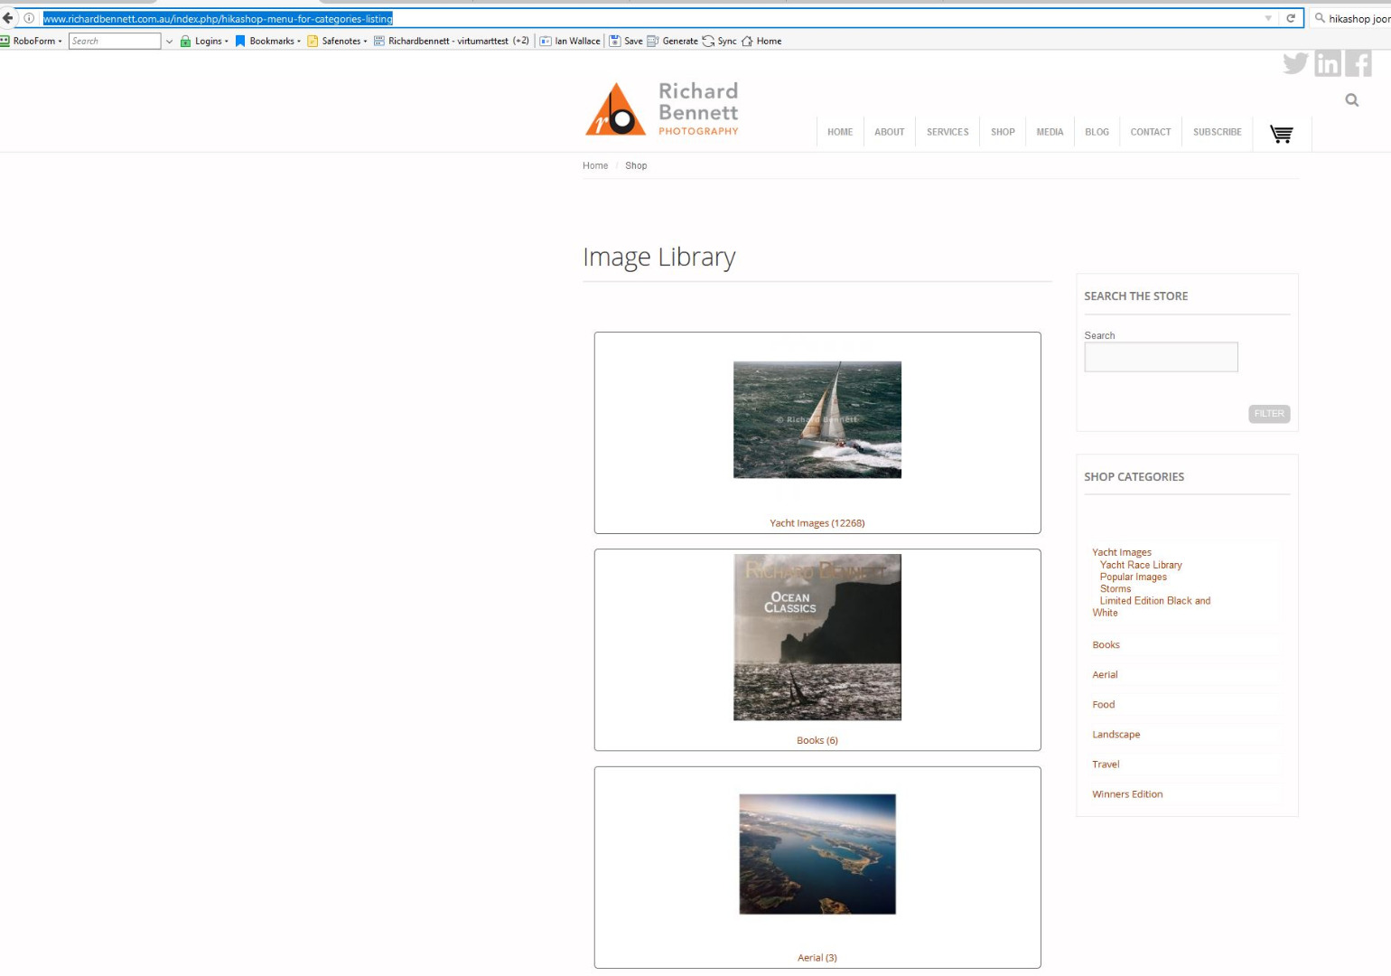Open the aerial landscape thumbnail image
Screen dimensions: 1391x976
[817, 854]
